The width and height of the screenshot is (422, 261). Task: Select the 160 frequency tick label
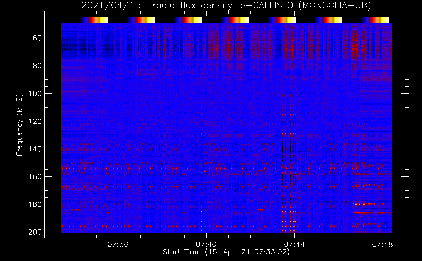(x=35, y=177)
